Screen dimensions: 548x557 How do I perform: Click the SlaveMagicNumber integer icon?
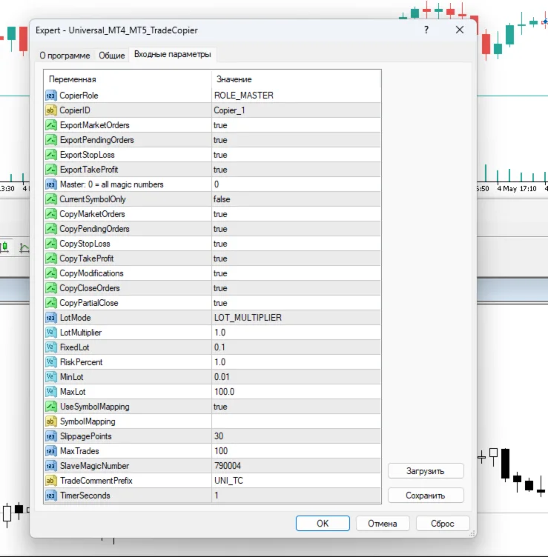pyautogui.click(x=51, y=466)
